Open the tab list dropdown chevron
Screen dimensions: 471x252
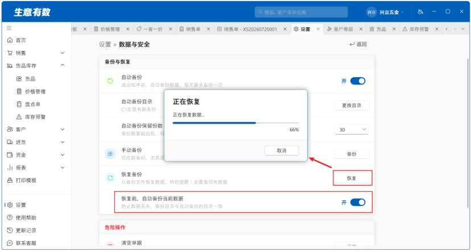coord(463,29)
